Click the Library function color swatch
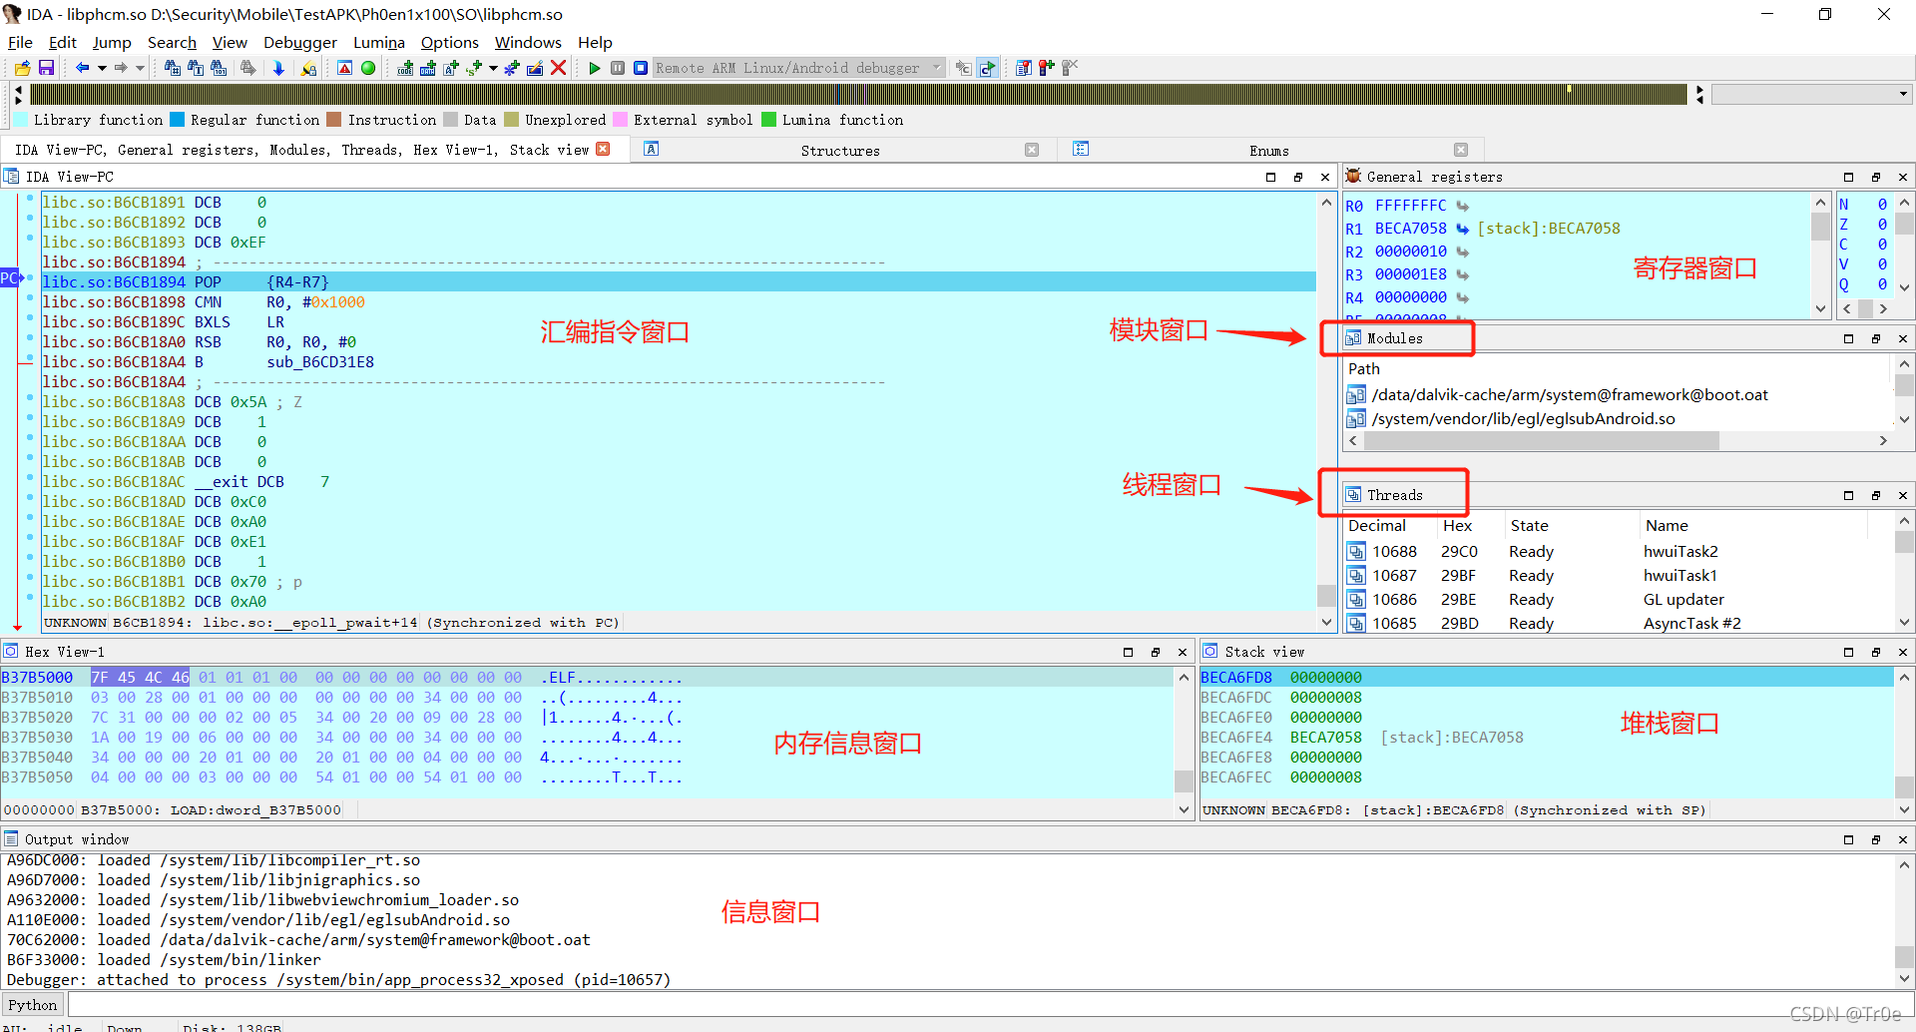1916x1032 pixels. coord(21,120)
